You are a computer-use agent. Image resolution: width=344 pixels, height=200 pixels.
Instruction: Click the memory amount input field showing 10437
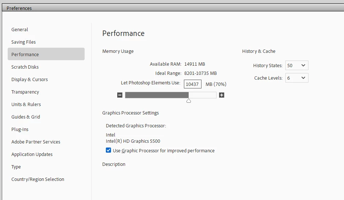[x=192, y=84]
